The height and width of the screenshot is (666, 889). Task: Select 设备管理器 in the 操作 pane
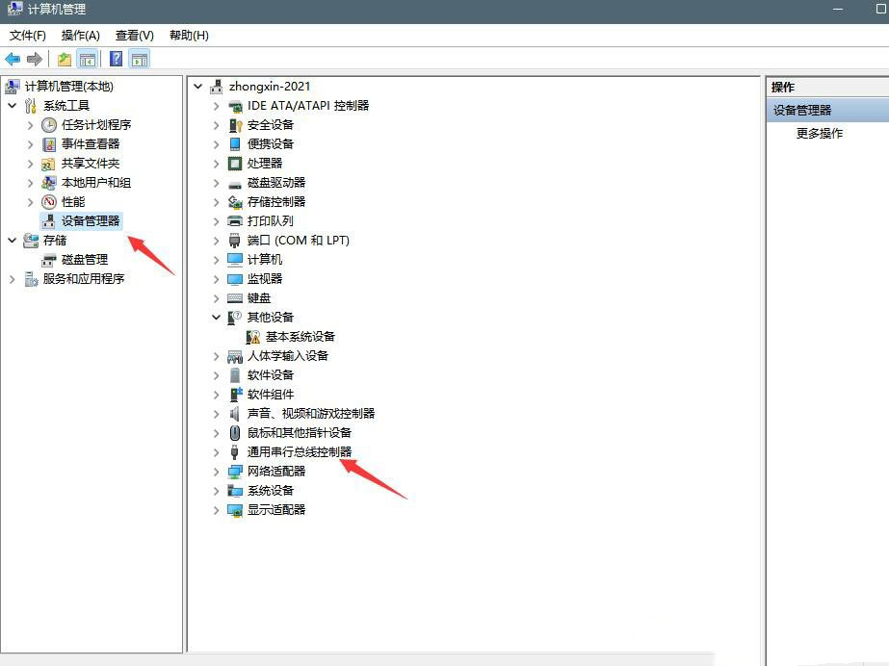tap(805, 109)
